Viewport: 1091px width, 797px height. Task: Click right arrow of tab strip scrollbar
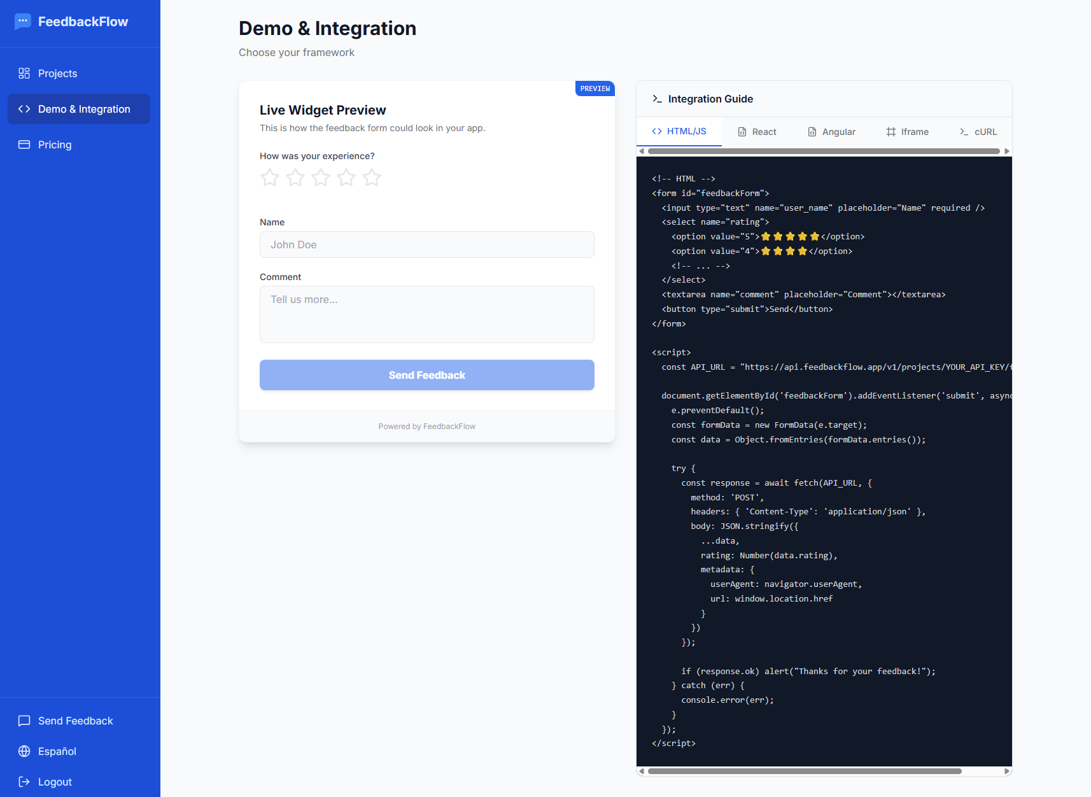(x=1007, y=151)
